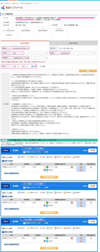Collapse first candidate with 閉じる button
Viewport: 100px width, 252px height.
[x=6, y=150]
